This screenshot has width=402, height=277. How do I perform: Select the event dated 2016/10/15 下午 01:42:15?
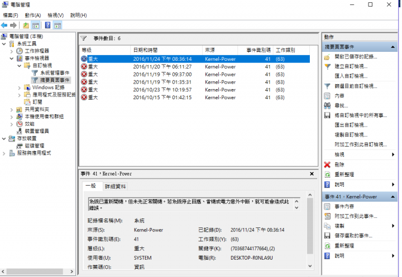click(x=195, y=98)
